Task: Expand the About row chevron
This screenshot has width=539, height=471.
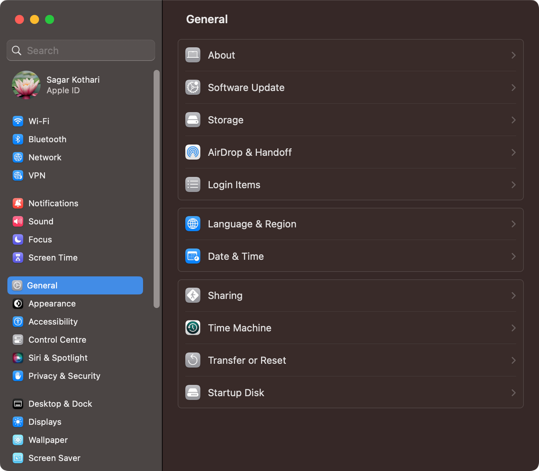Action: pyautogui.click(x=513, y=55)
